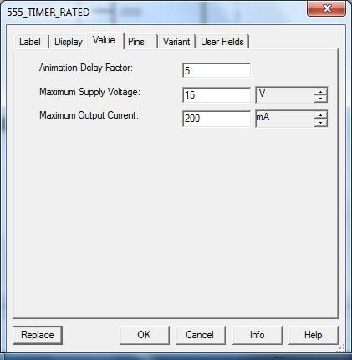Decrease current unit with down arrow
Viewport: 352px width, 360px height.
coord(321,123)
